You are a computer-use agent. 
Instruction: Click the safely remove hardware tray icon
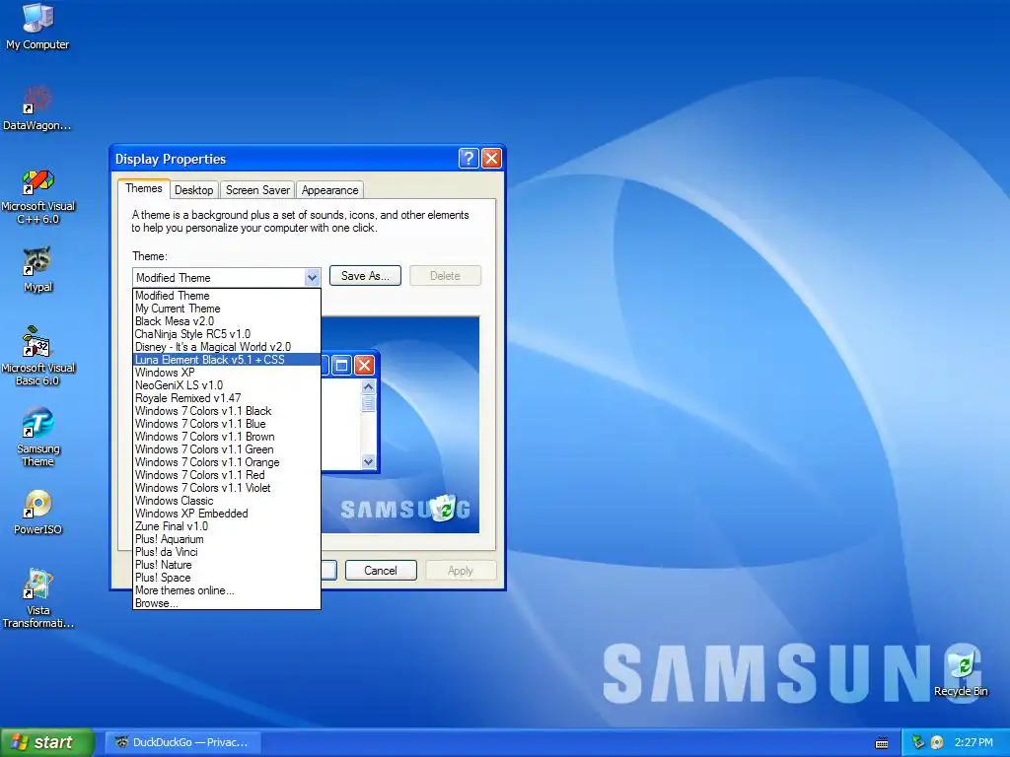(918, 742)
